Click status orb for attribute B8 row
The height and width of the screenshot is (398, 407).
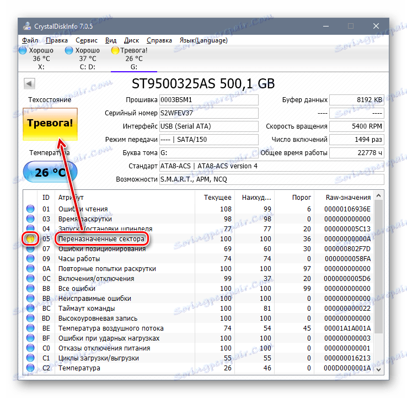30,288
